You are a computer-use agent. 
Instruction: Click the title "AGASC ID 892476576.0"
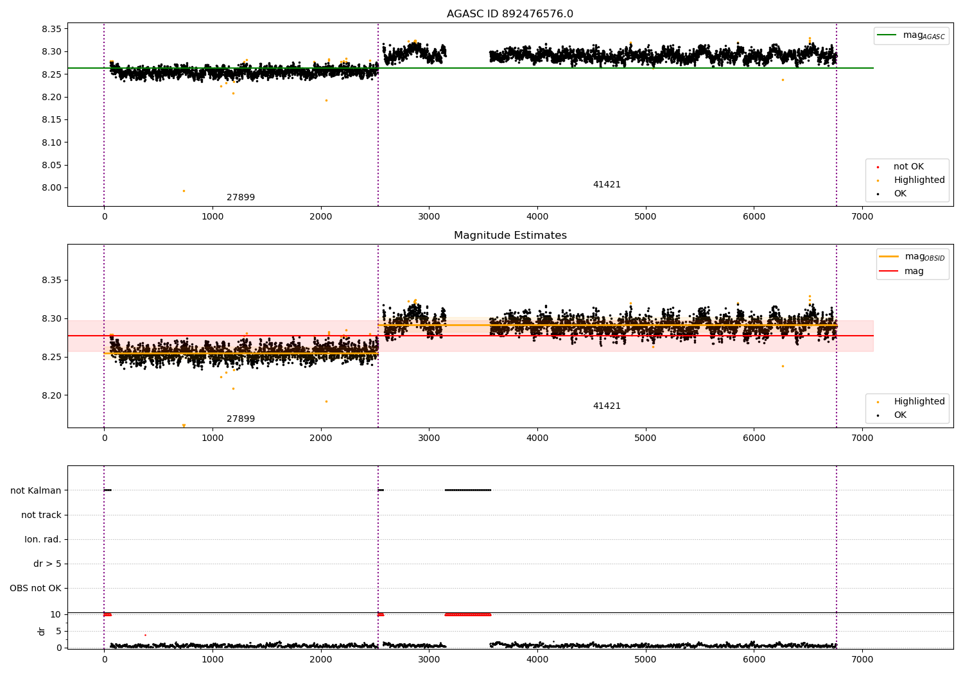(x=510, y=14)
